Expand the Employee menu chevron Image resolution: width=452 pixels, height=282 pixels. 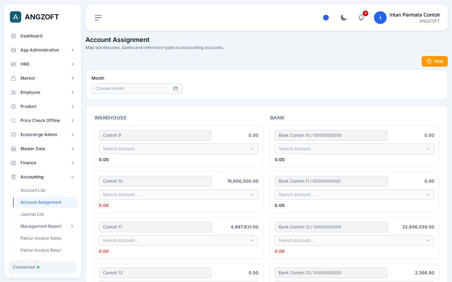click(x=73, y=92)
